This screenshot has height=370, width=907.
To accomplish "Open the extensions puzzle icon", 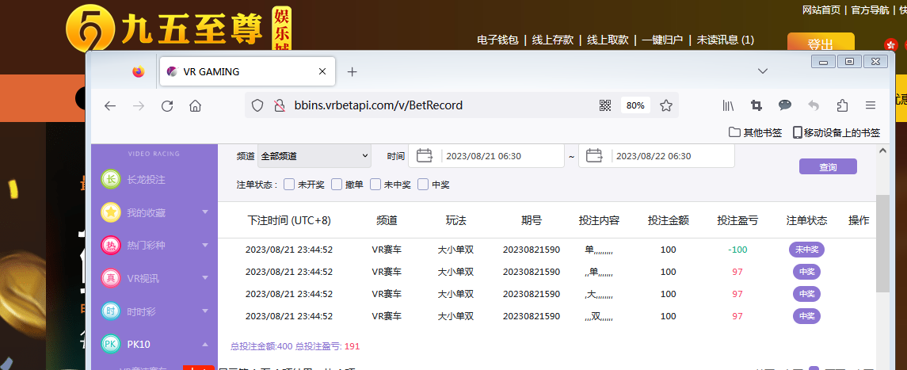I will (x=842, y=105).
